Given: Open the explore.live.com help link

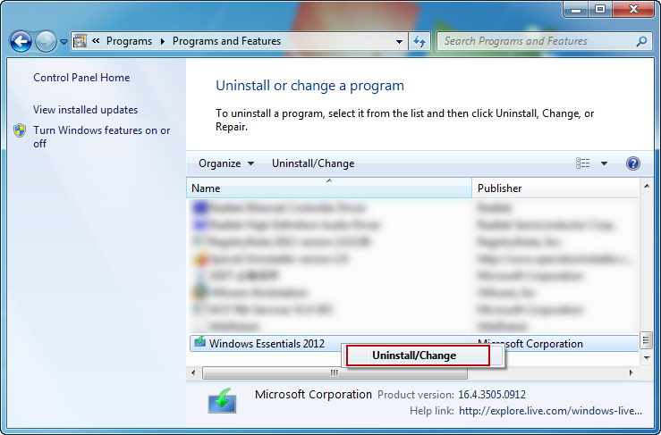Looking at the screenshot, I should [x=550, y=411].
